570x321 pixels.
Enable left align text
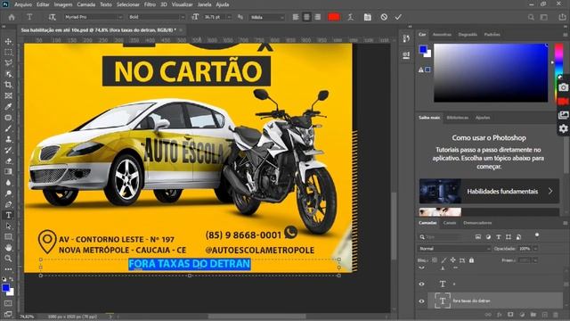[x=296, y=17]
